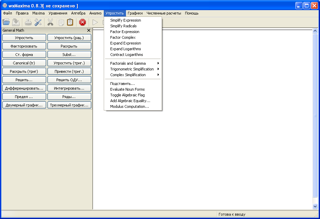The height and width of the screenshot is (219, 320).
Task: Click the Упростить (триг.) button
Action: [69, 63]
